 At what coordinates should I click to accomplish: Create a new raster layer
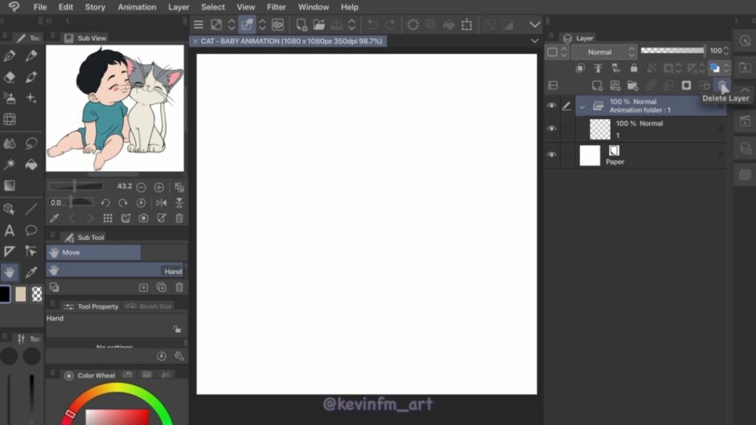click(597, 86)
